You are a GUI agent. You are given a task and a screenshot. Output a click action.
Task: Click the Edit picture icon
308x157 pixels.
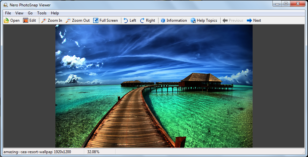point(26,20)
